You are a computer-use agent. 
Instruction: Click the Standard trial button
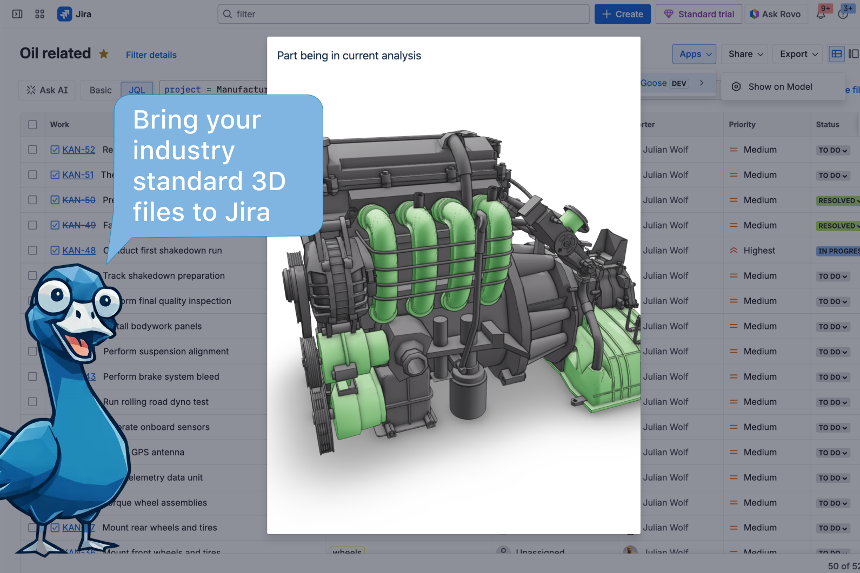coord(699,14)
